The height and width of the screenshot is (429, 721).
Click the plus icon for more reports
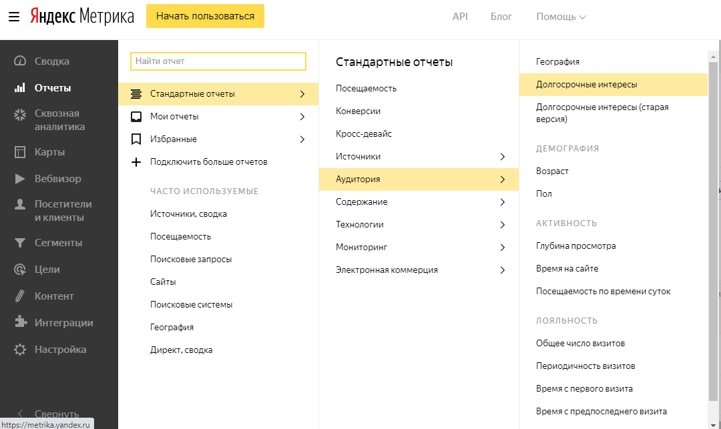click(x=136, y=161)
